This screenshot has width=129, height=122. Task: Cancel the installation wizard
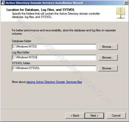116,116
